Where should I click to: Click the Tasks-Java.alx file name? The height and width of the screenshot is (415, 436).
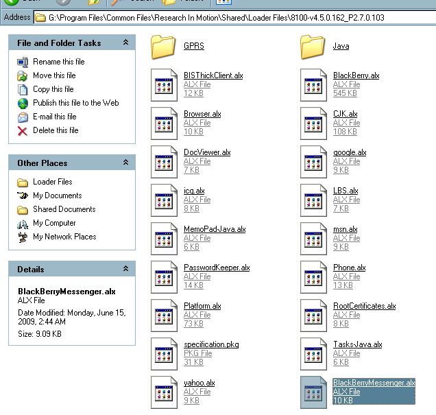(x=358, y=344)
